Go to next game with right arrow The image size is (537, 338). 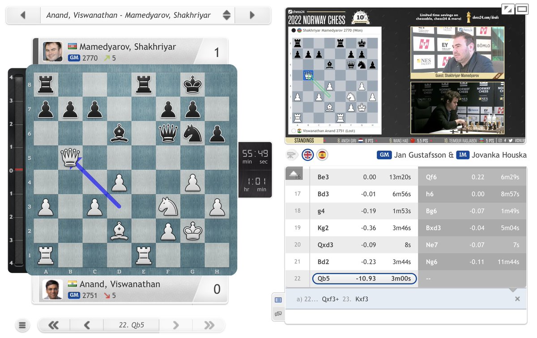(252, 15)
